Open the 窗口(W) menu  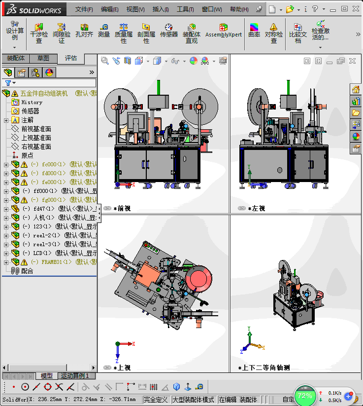(212, 9)
